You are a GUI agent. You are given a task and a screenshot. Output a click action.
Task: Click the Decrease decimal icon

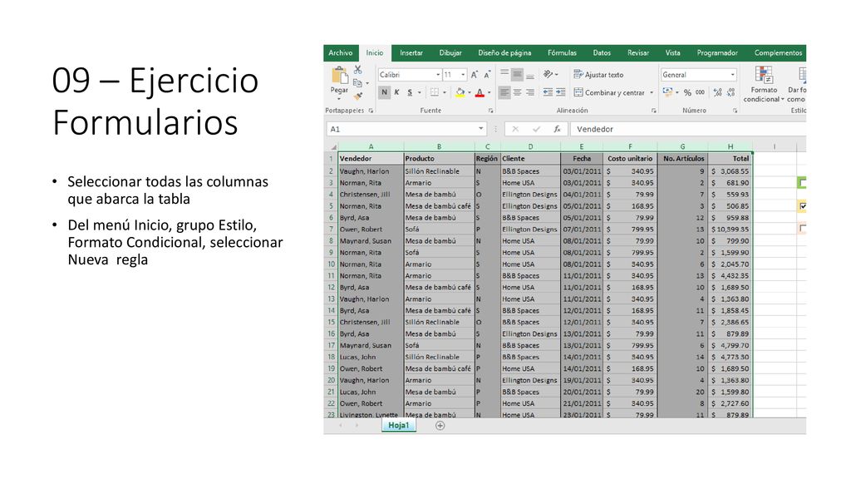pos(730,93)
